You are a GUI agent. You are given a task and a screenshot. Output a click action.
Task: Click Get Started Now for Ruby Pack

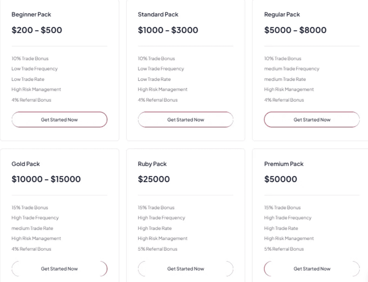(185, 269)
